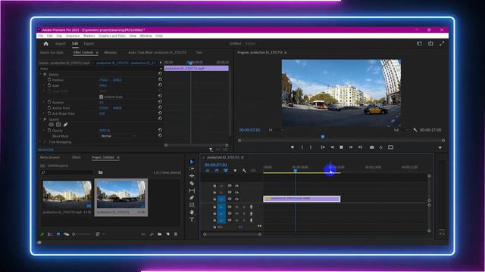
Task: Hide the lowest video track eye
Action: [x=236, y=199]
